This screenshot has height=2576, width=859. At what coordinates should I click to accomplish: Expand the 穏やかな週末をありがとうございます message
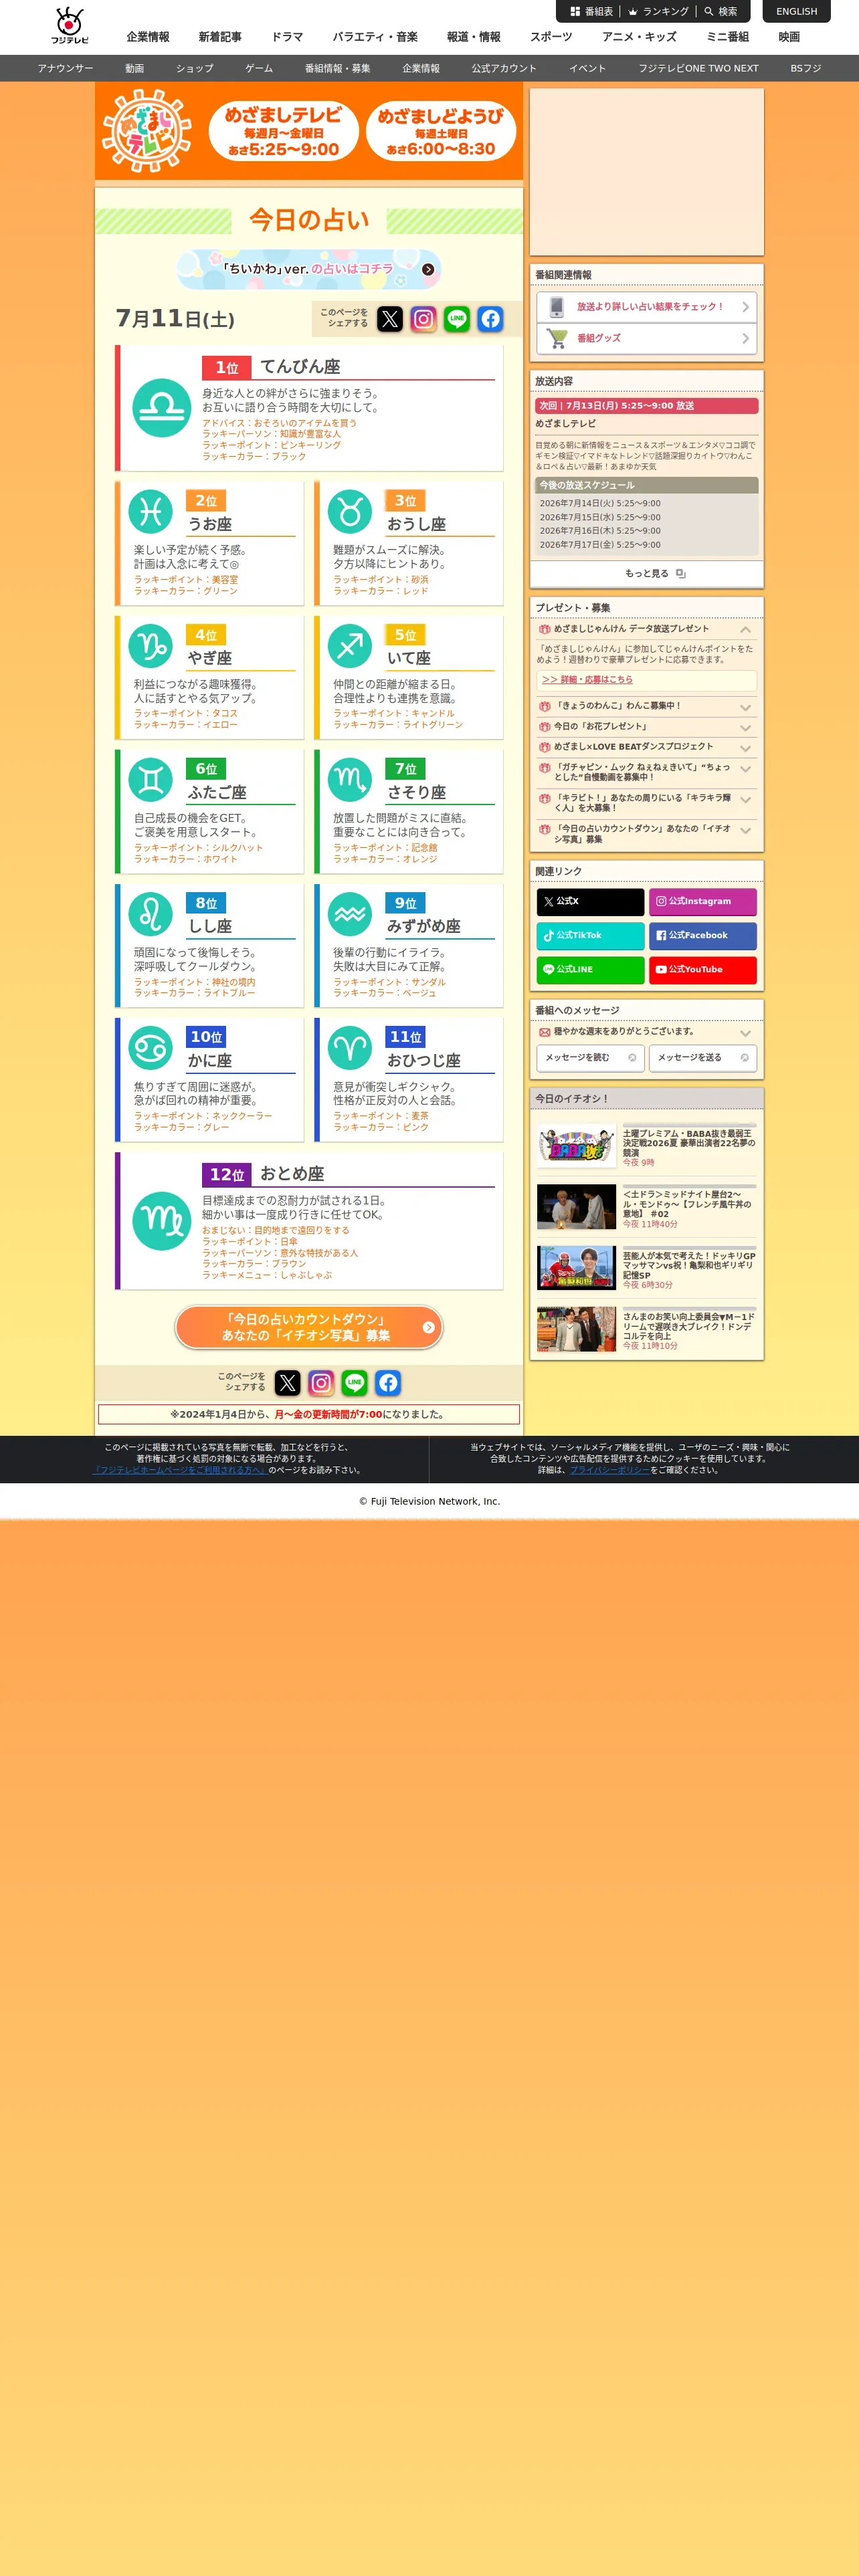click(646, 1032)
